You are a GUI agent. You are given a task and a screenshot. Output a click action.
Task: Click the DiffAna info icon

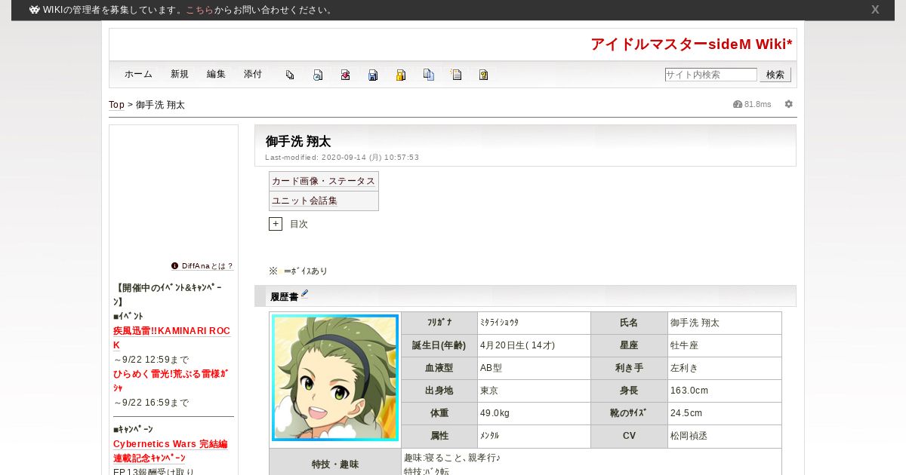click(174, 266)
